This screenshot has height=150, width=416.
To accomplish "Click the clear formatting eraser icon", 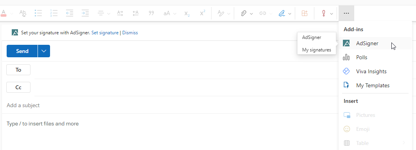I will click(x=23, y=13).
